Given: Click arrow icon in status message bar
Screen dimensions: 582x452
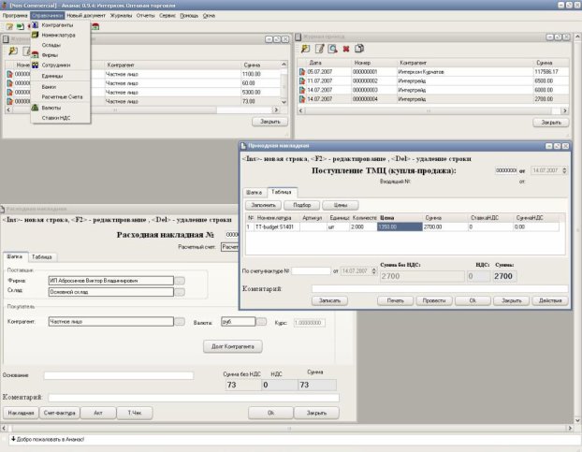Looking at the screenshot, I should [x=13, y=439].
